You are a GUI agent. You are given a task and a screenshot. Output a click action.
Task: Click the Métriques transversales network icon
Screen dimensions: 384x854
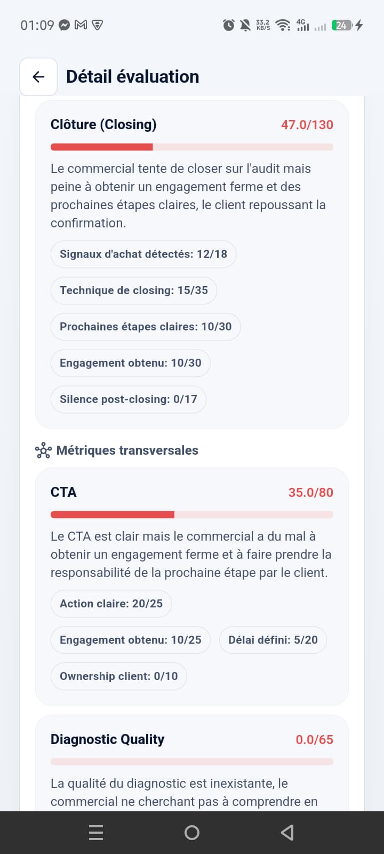pyautogui.click(x=43, y=450)
